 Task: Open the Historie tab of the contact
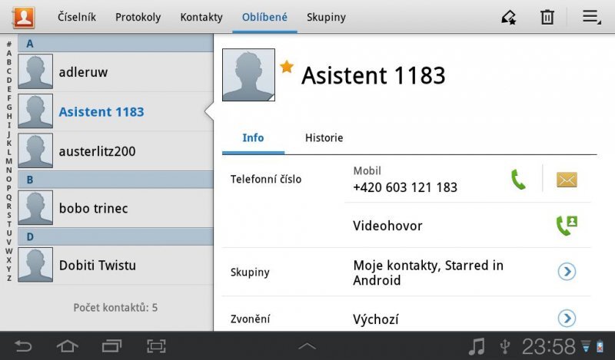324,138
